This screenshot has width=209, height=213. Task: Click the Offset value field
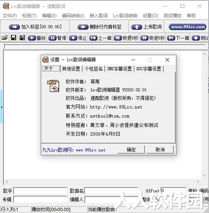click(x=173, y=190)
